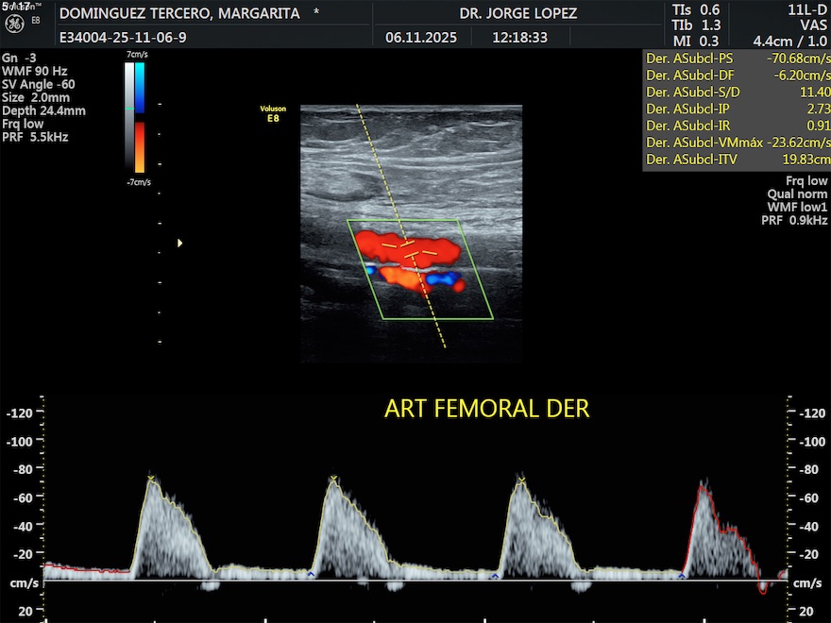The image size is (831, 623).
Task: Click the green color box on image
Action: point(421,270)
